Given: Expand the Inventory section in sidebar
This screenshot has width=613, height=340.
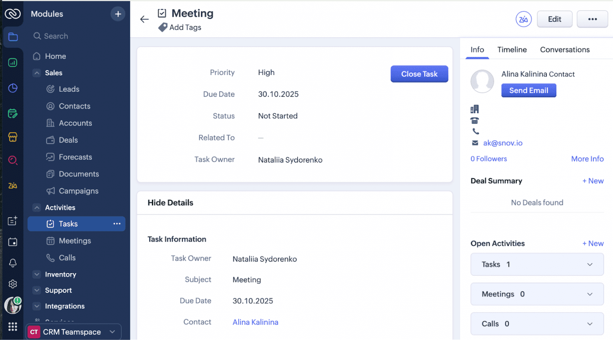Looking at the screenshot, I should point(37,275).
